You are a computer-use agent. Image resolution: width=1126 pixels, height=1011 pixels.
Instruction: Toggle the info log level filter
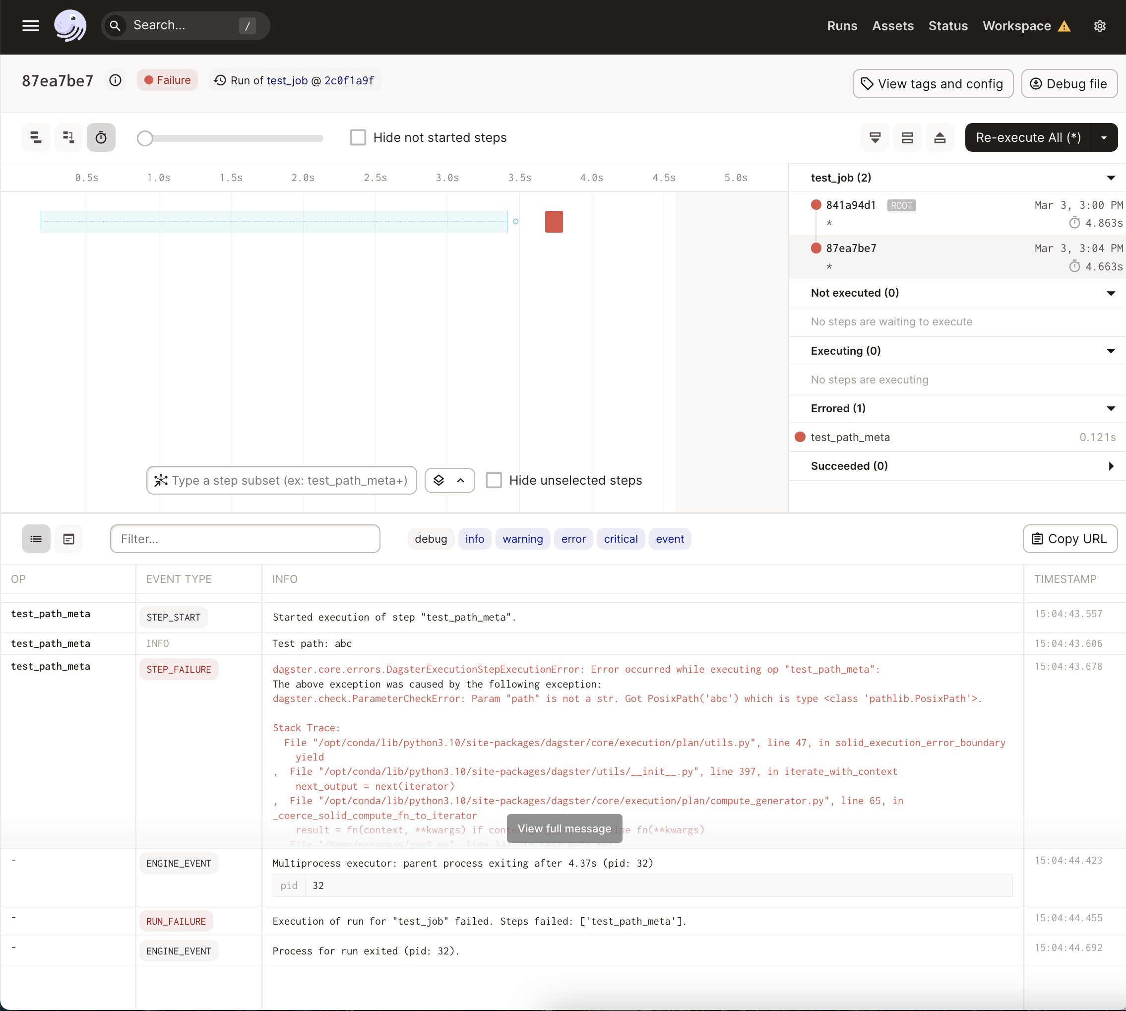(x=474, y=539)
